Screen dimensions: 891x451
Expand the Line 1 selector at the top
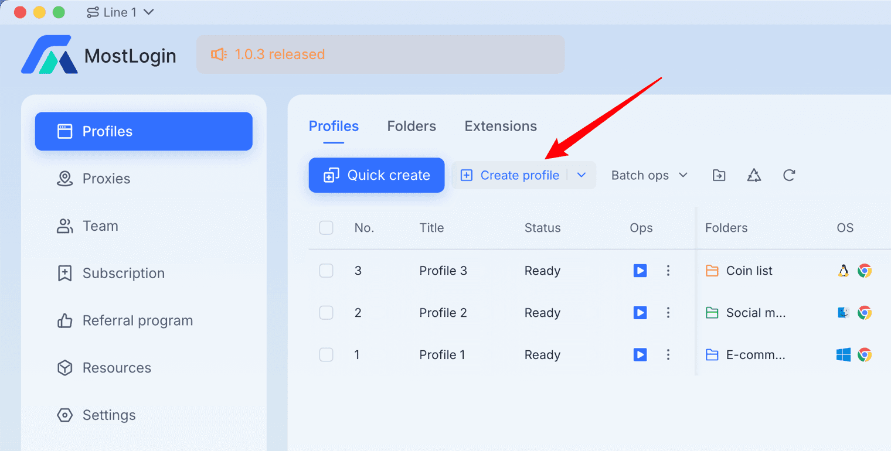(x=120, y=12)
